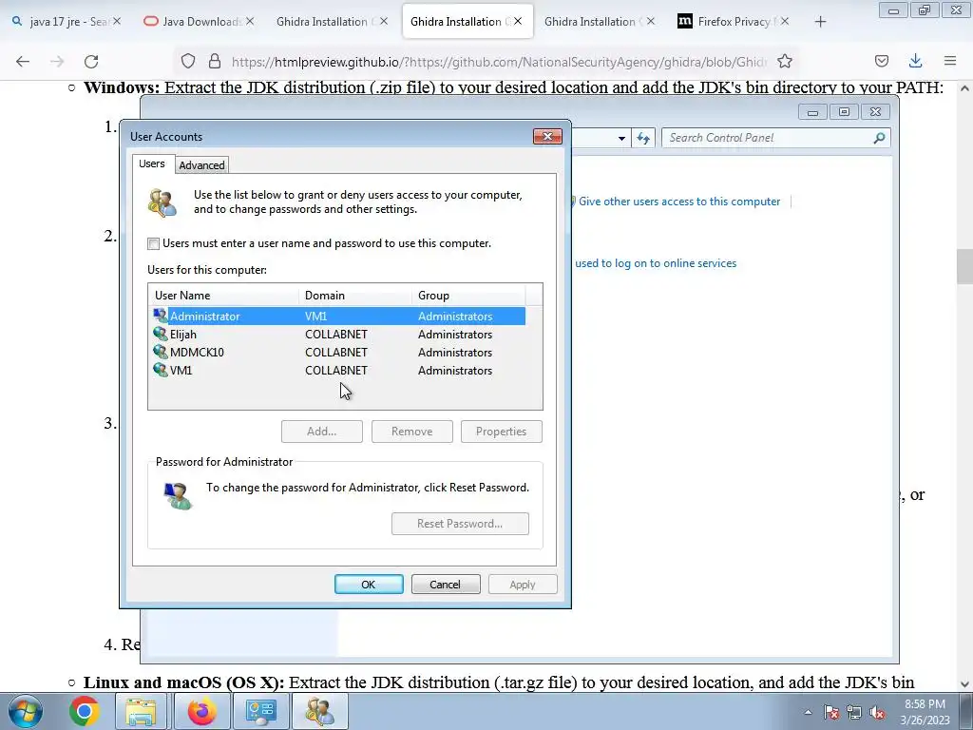Click the Firefox forward arrow
The image size is (973, 730).
coord(57,61)
